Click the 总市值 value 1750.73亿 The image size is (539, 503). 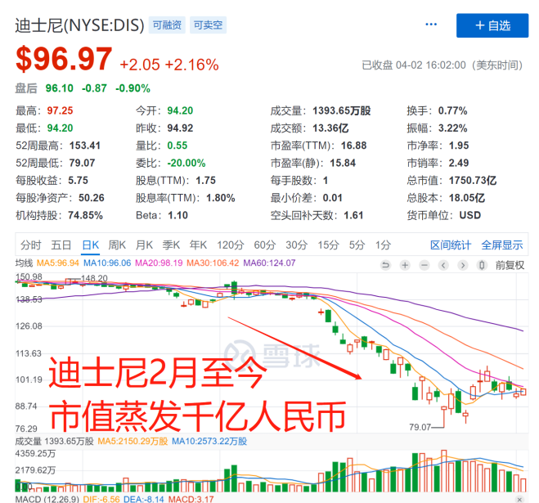tap(473, 181)
